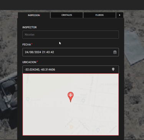Click the orange restaurant marker near 4 de Abril

tap(71, 127)
